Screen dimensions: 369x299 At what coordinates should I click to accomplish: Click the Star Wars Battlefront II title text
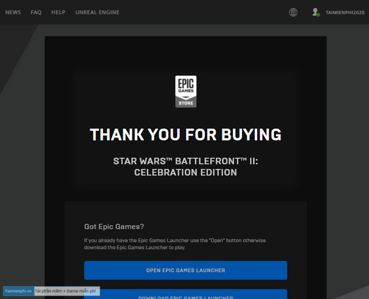click(x=186, y=167)
